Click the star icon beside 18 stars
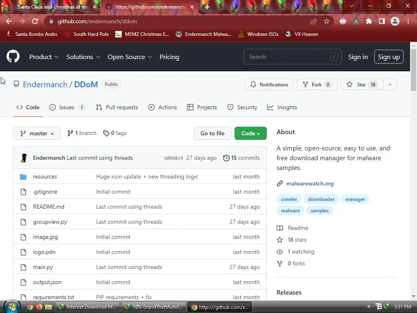The image size is (417, 313). click(x=280, y=240)
